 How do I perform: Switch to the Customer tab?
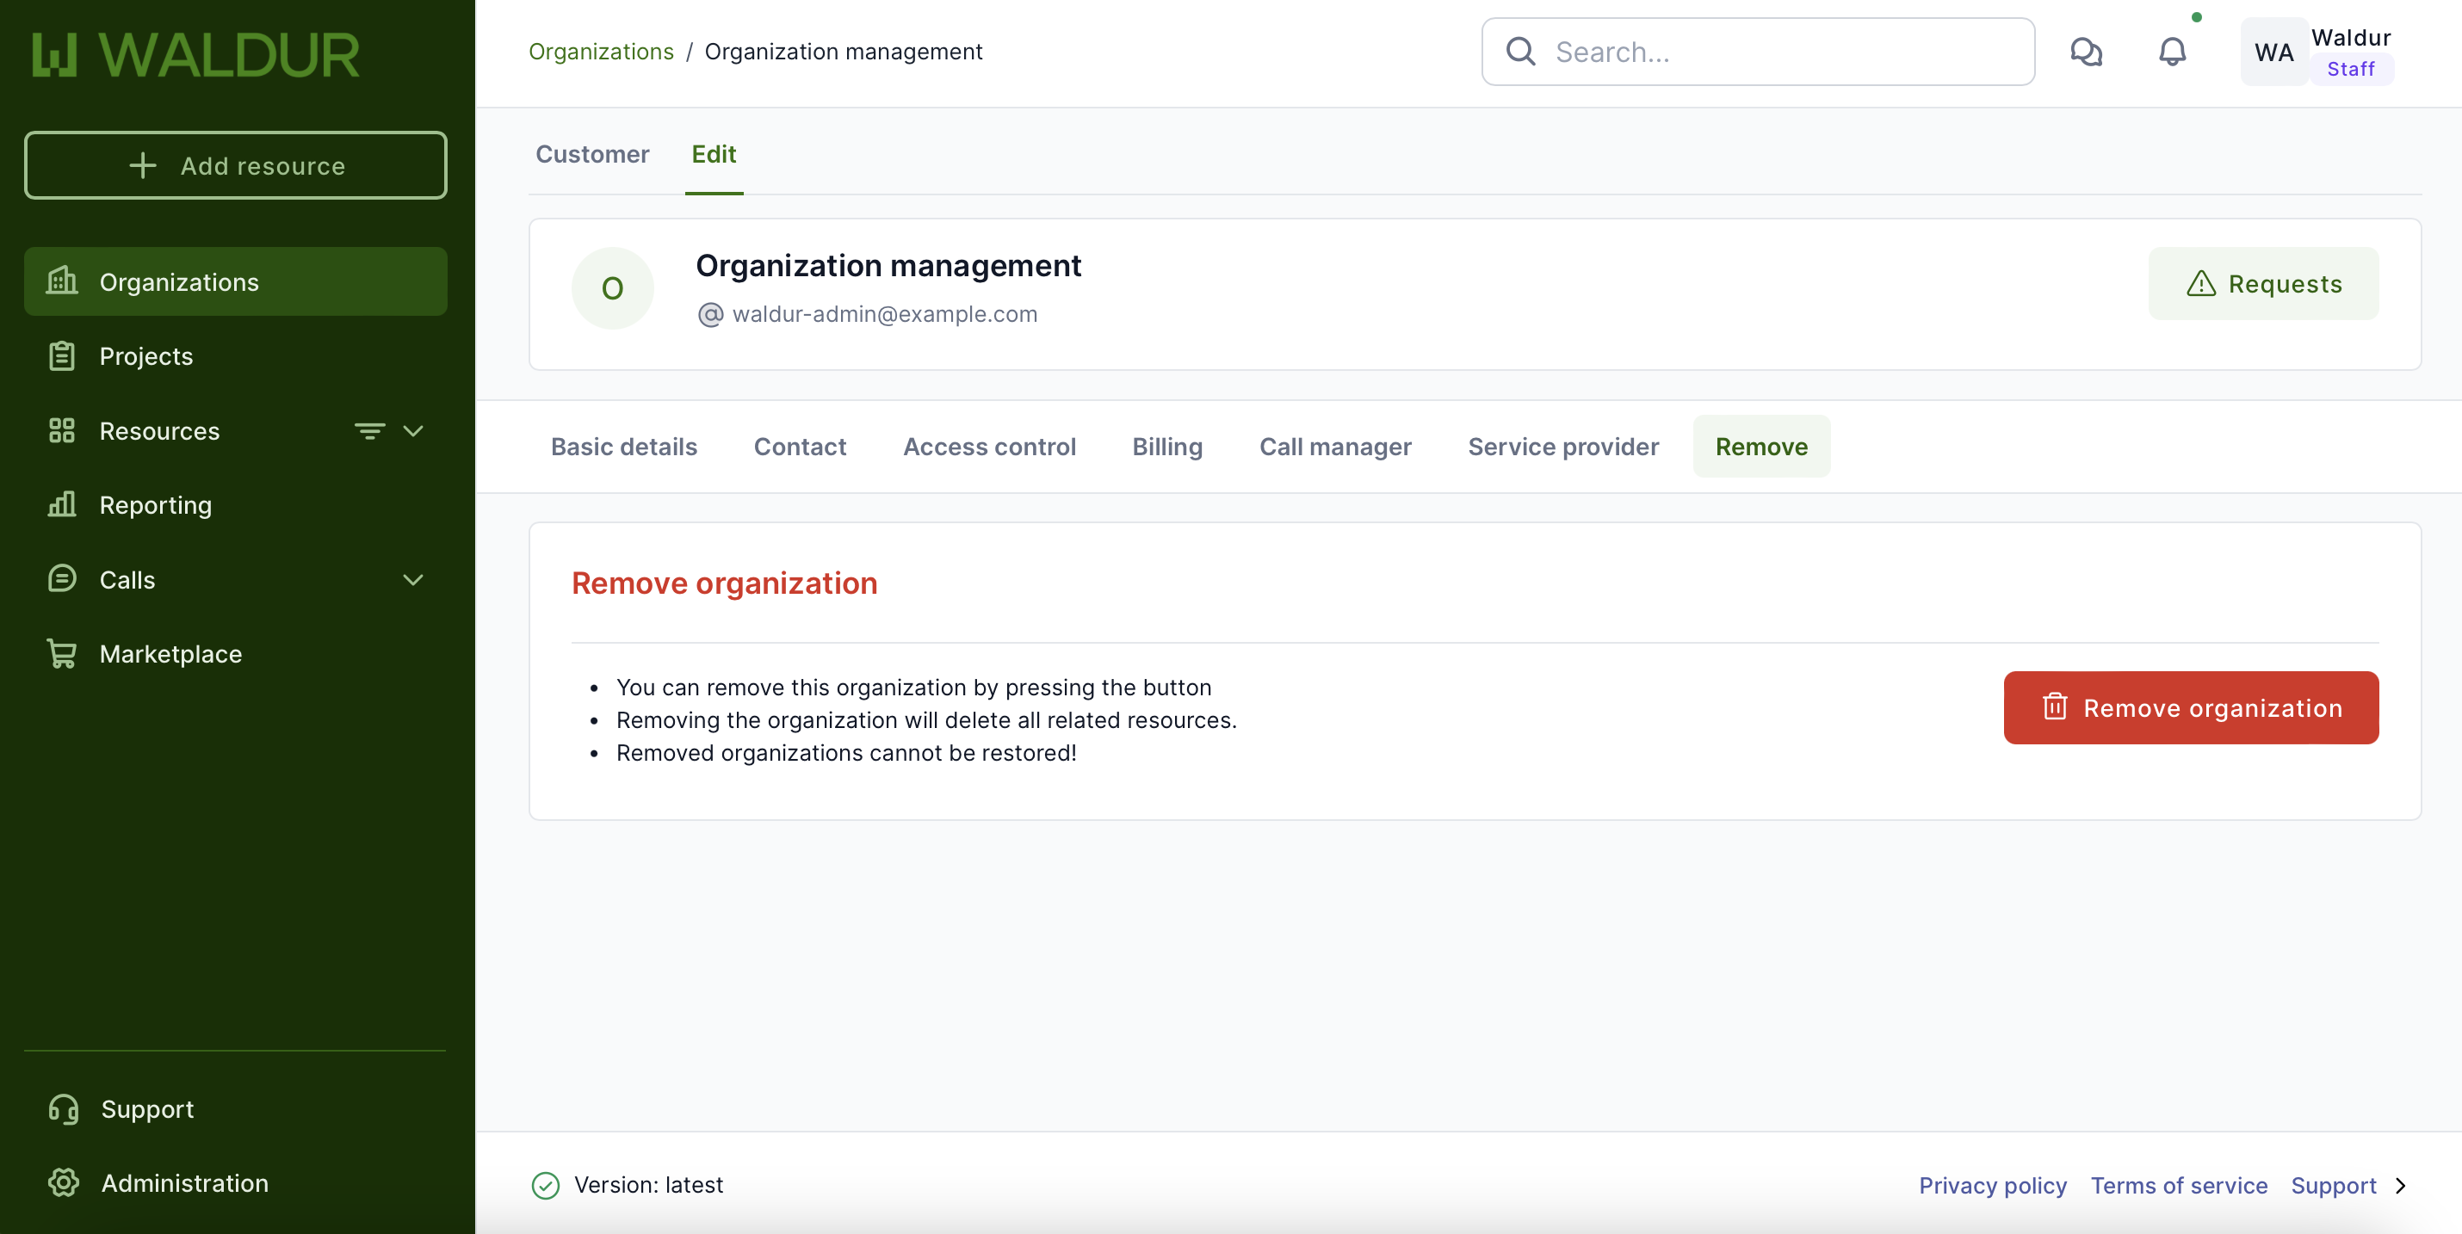point(591,154)
